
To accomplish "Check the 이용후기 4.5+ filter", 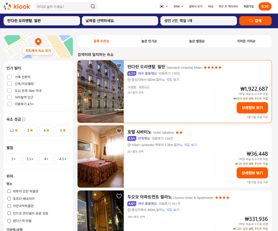I will pyautogui.click(x=9, y=104).
